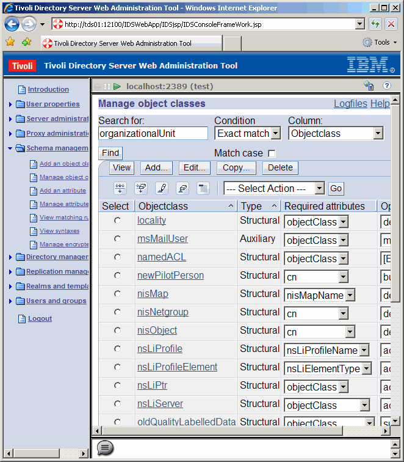Click the chat bubble status icon
The height and width of the screenshot is (462, 404).
click(105, 448)
